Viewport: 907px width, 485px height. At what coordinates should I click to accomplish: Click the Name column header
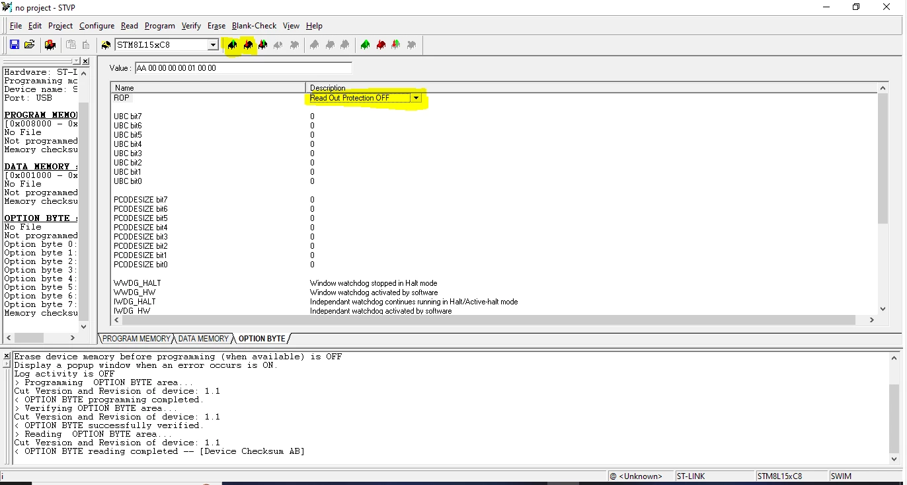click(208, 87)
